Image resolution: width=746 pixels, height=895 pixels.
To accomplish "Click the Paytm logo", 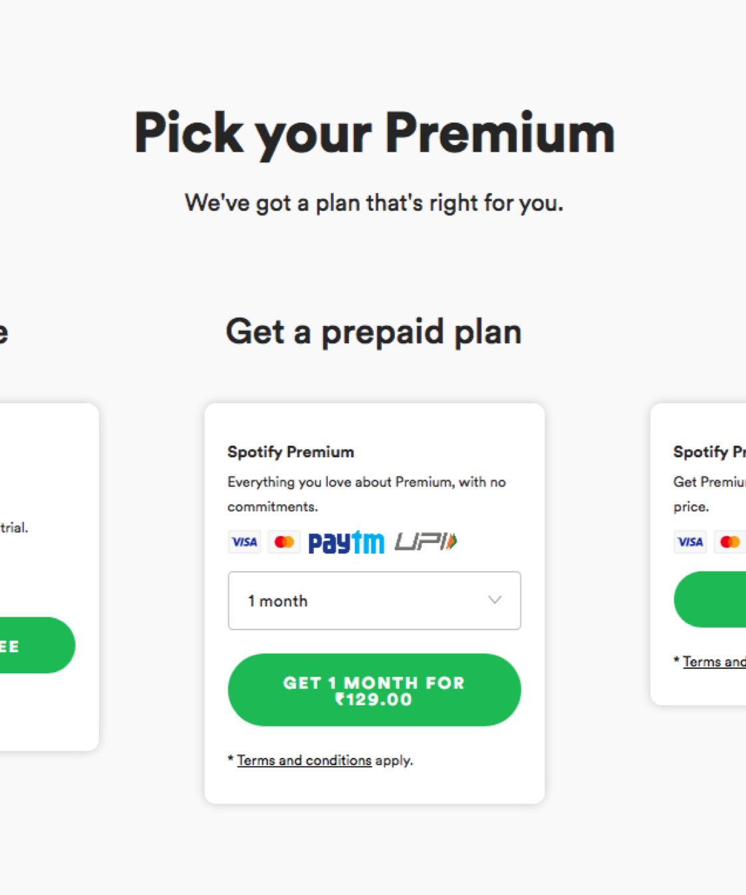I will tap(346, 542).
